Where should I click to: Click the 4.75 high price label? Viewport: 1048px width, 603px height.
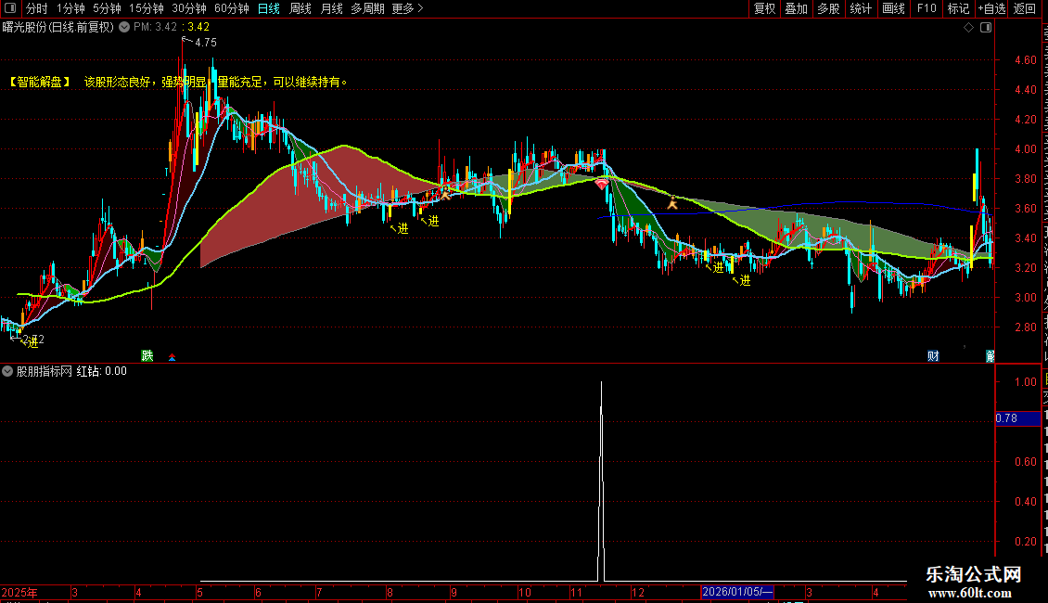[x=206, y=42]
